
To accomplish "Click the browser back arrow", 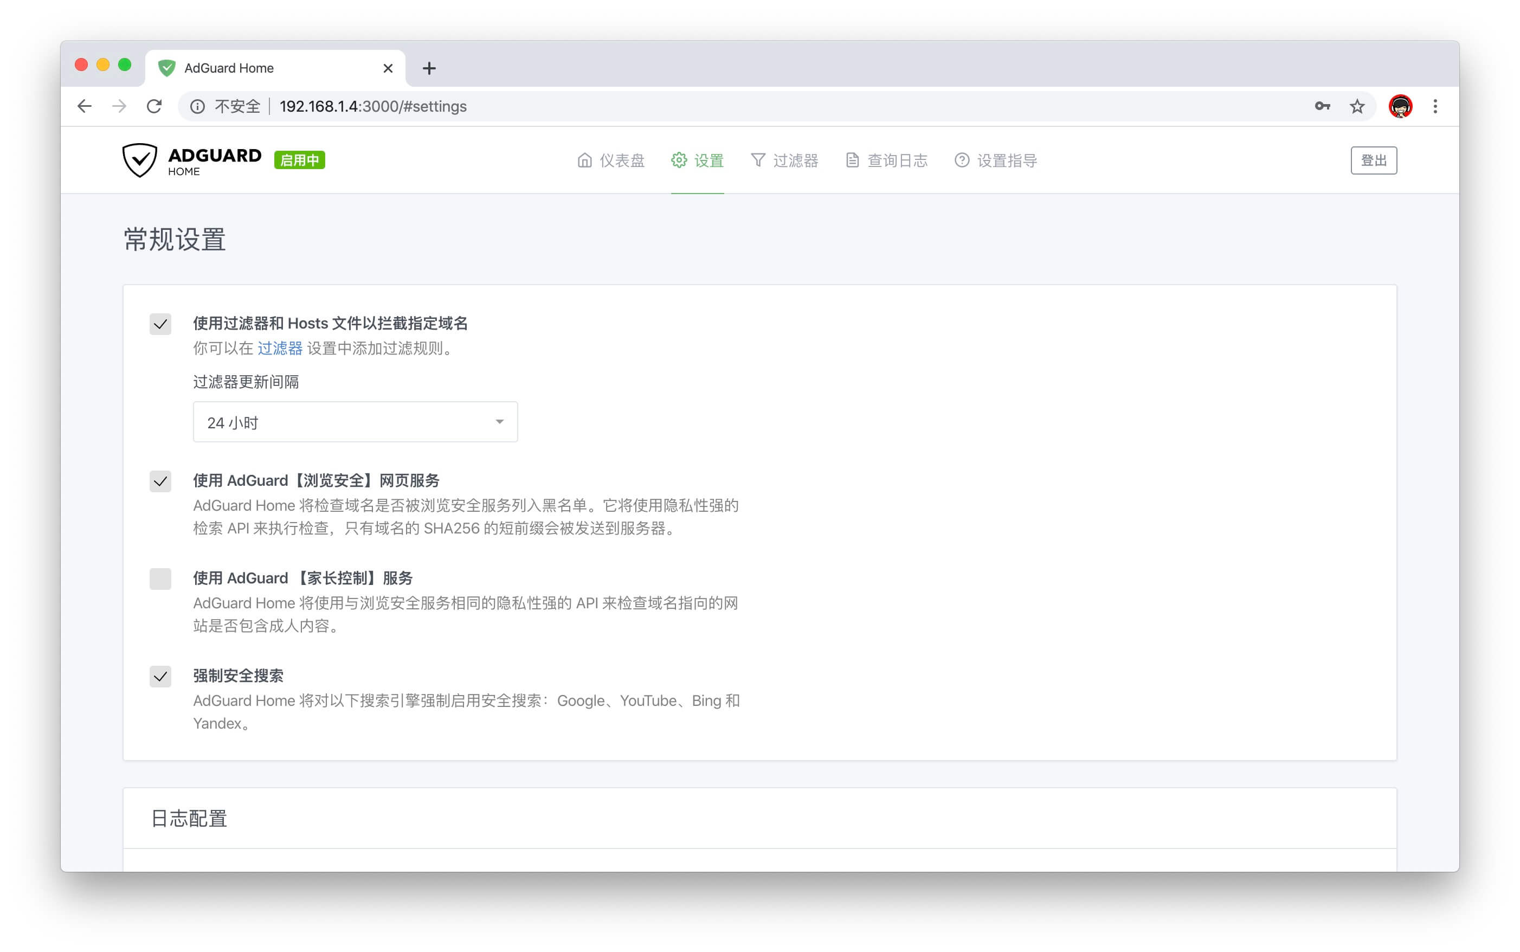I will tap(85, 106).
